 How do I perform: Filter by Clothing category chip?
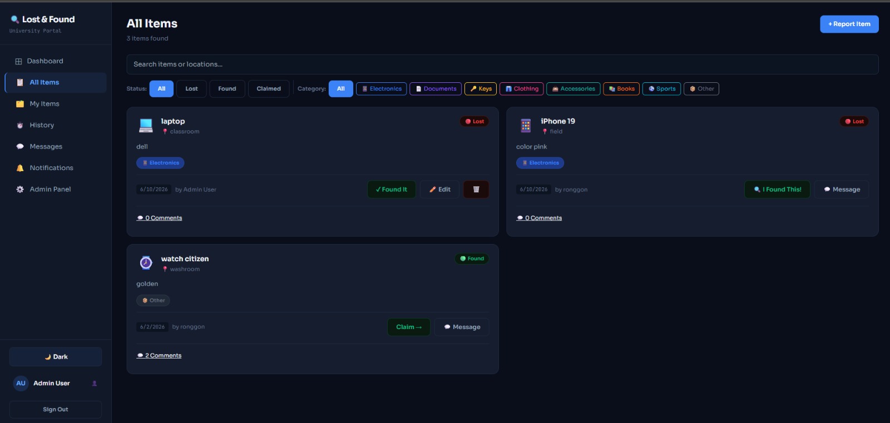coord(522,89)
